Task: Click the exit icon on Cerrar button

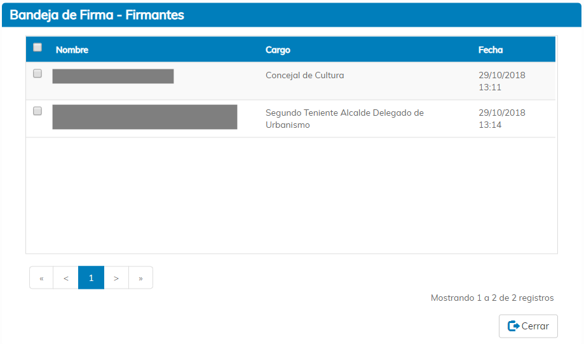Action: tap(513, 326)
